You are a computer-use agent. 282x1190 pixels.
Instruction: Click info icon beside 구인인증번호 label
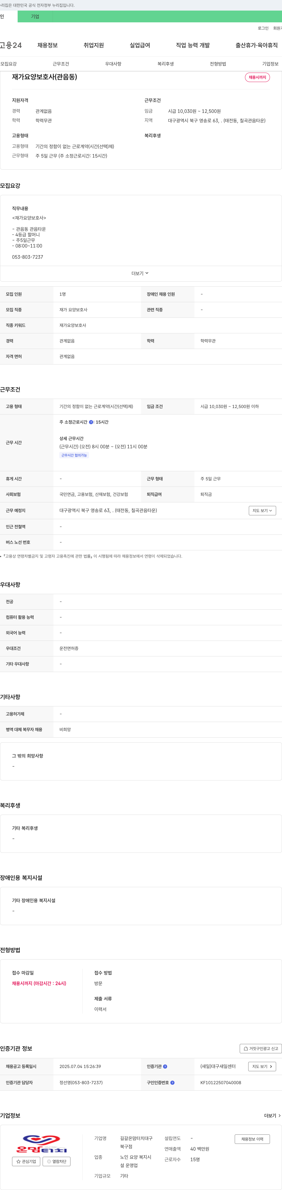(x=172, y=1082)
